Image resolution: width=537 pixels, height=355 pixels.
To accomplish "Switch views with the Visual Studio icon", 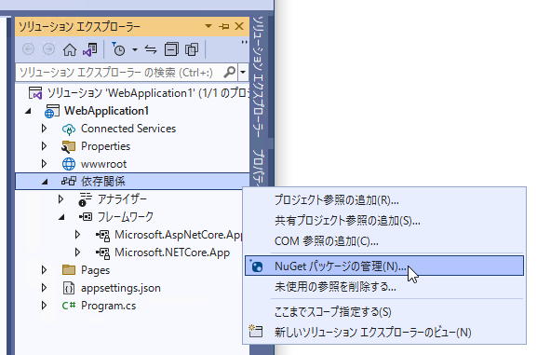I will (x=90, y=49).
